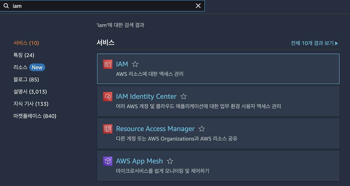
Task: Click '마이크로서비스를 쉽게 모니터링 및 제어하기' description
Action: click(x=163, y=171)
